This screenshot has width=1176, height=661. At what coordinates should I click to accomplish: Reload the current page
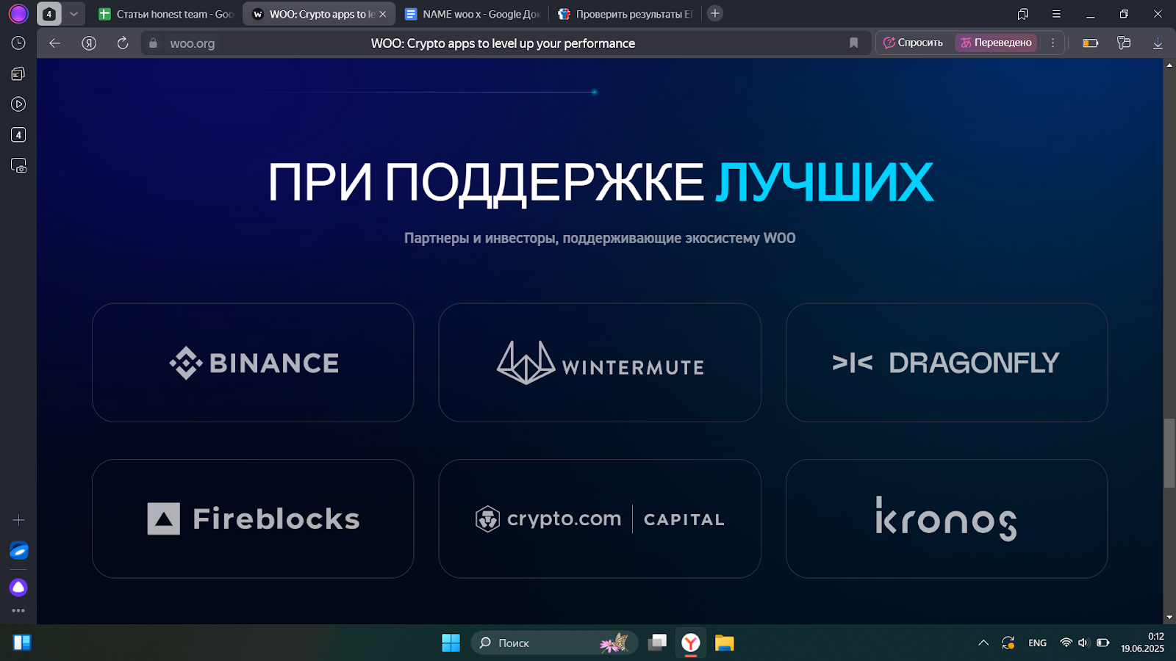point(123,43)
